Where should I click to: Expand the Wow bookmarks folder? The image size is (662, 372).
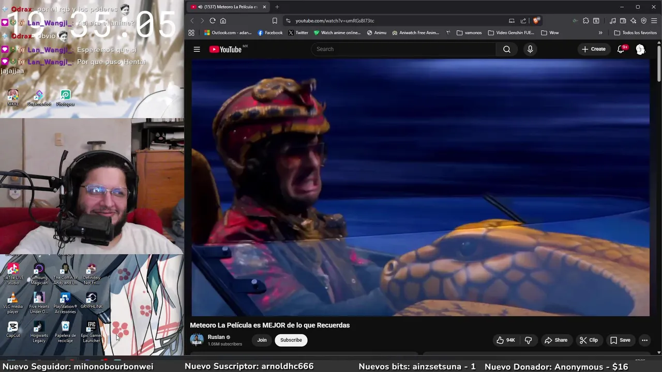550,33
